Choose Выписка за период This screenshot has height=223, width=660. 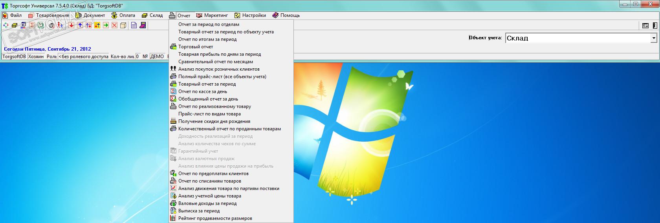(x=231, y=211)
